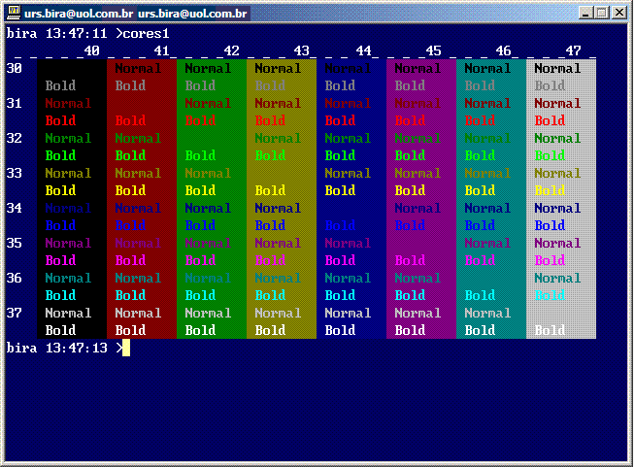Click the row label '37'
The width and height of the screenshot is (635, 467).
15,313
